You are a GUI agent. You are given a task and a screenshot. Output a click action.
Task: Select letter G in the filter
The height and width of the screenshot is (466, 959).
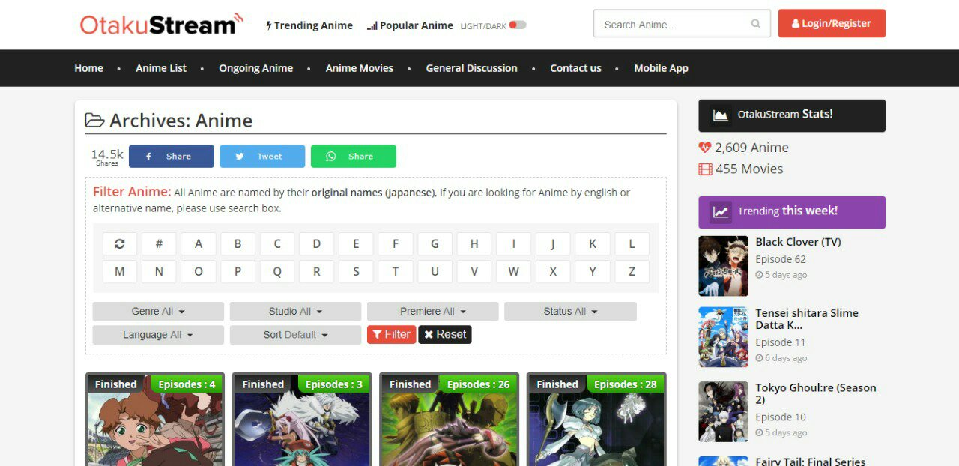435,243
